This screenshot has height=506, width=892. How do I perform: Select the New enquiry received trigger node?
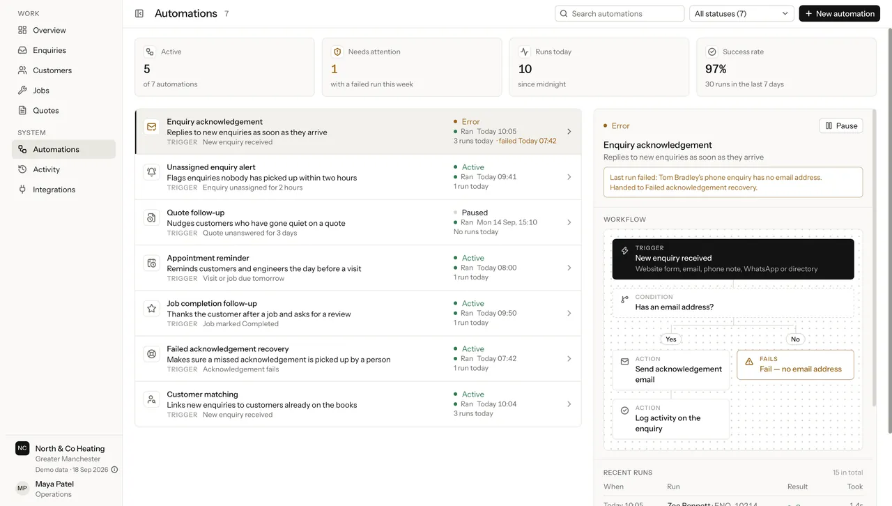click(733, 259)
